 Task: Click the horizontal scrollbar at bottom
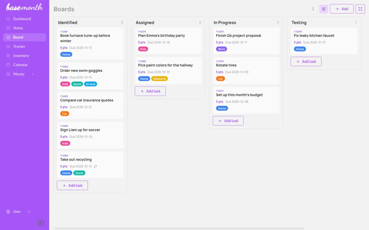[x=179, y=228]
